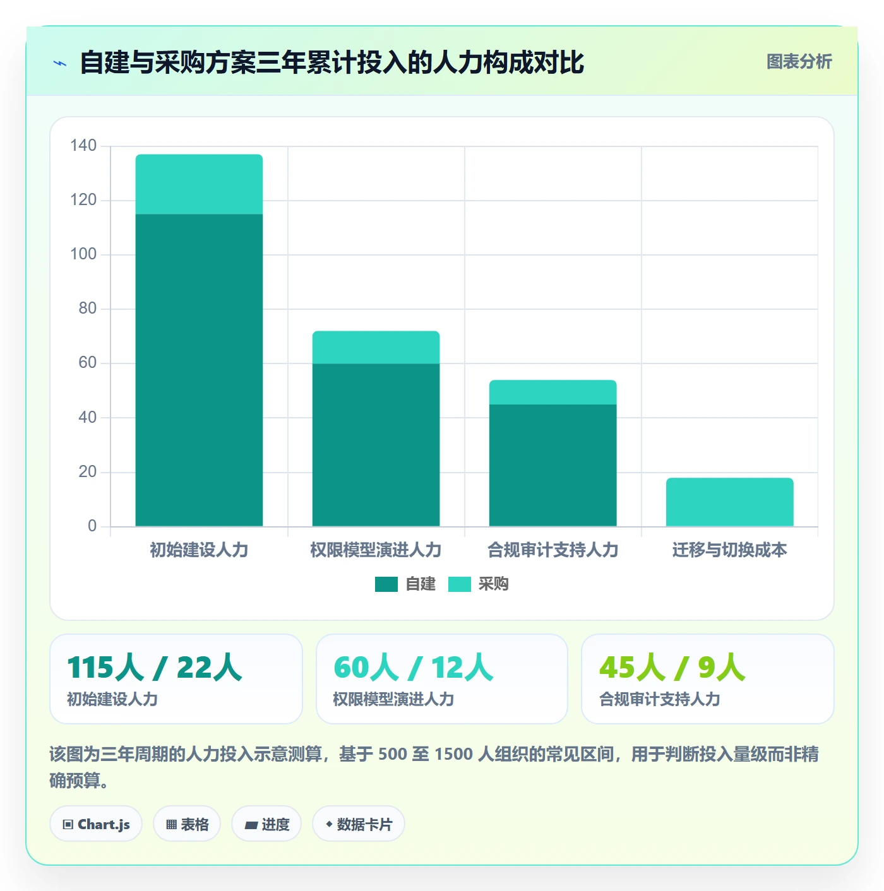Select the Chart.js tag chip

tap(96, 824)
